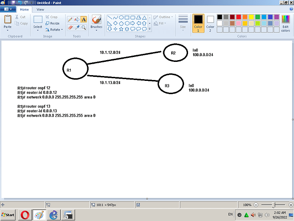Switch to the View ribbon tab

point(40,9)
